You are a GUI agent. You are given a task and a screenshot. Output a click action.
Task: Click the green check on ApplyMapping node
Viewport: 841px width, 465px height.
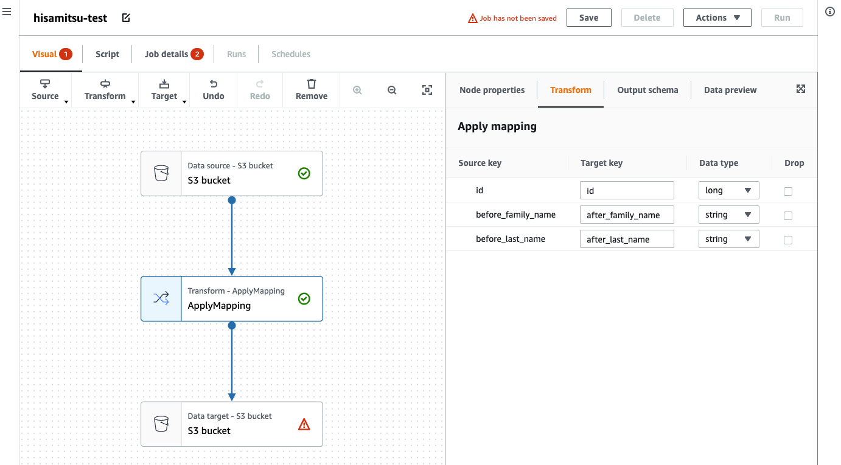pos(304,298)
